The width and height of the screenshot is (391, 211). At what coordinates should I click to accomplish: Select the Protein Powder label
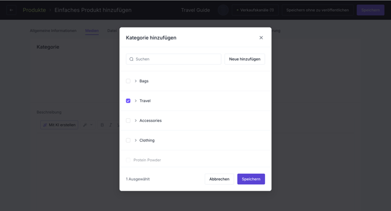pyautogui.click(x=147, y=160)
